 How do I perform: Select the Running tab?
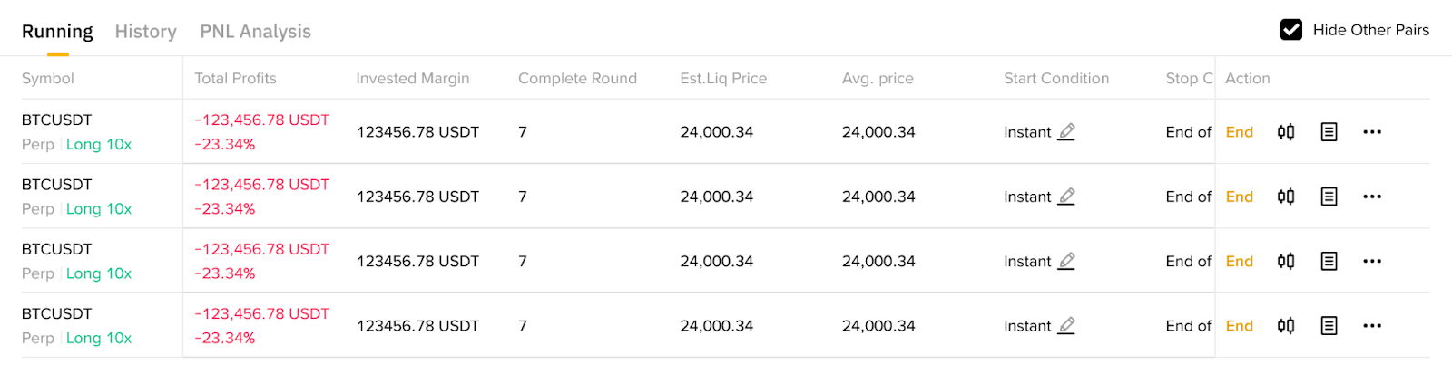pos(57,32)
